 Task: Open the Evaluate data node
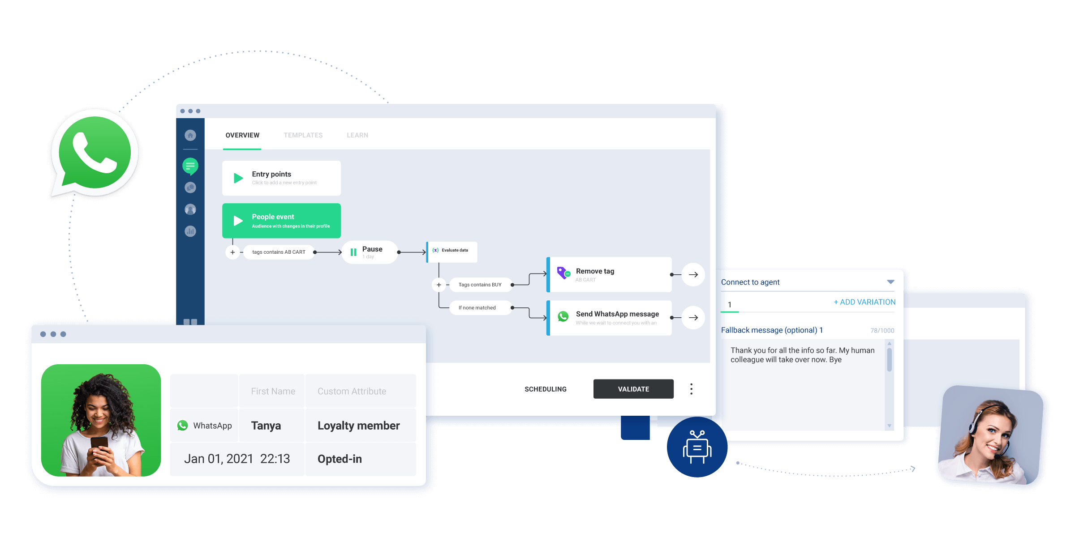pyautogui.click(x=452, y=252)
